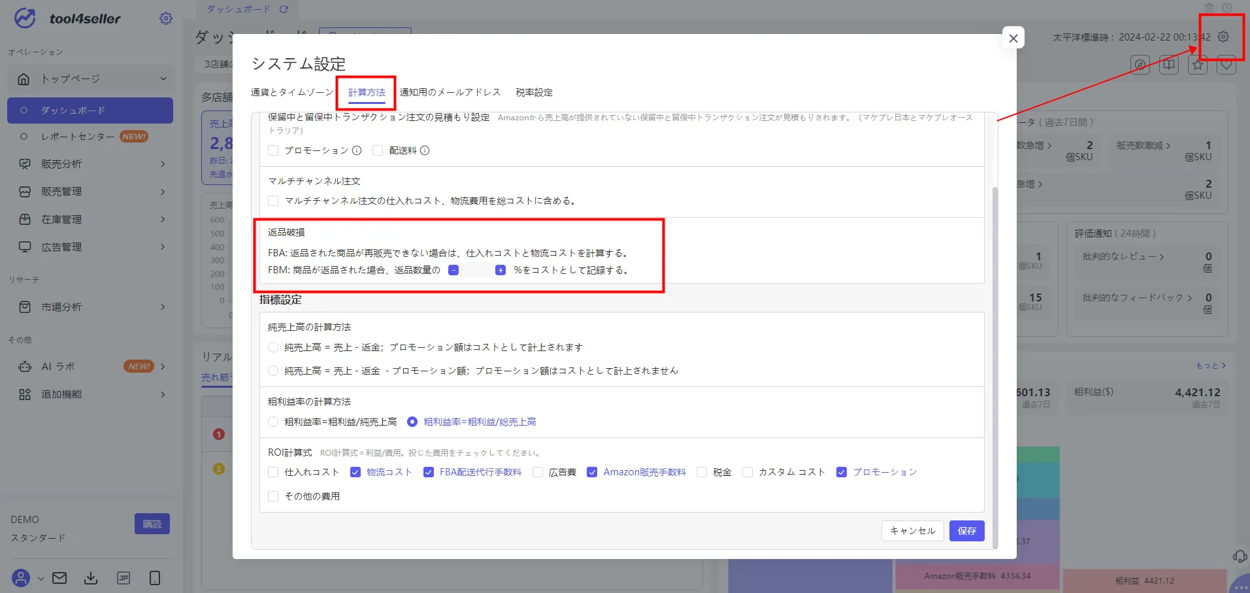Click the 販売分析 chart icon
The width and height of the screenshot is (1250, 593).
[x=25, y=164]
